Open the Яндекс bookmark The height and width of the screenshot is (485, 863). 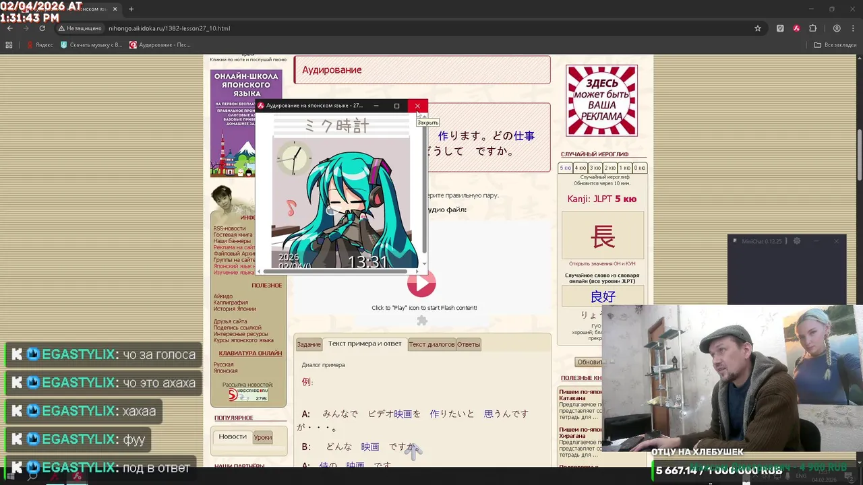(x=40, y=45)
